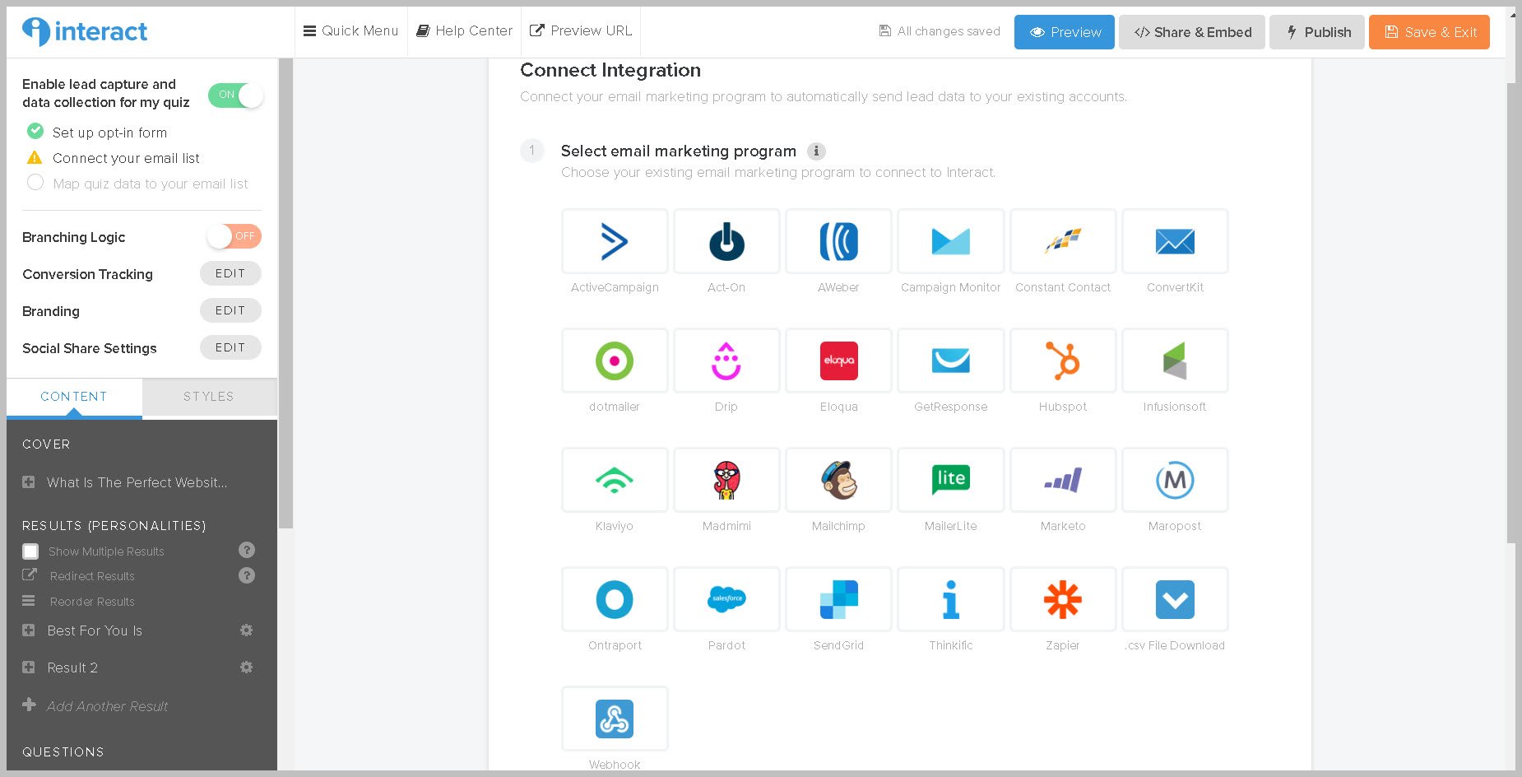Open Connect your email list step

click(126, 158)
